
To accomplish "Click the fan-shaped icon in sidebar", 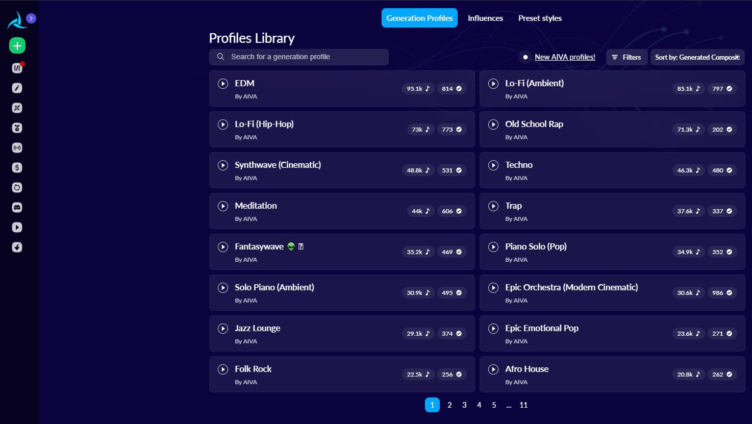I will [x=17, y=108].
